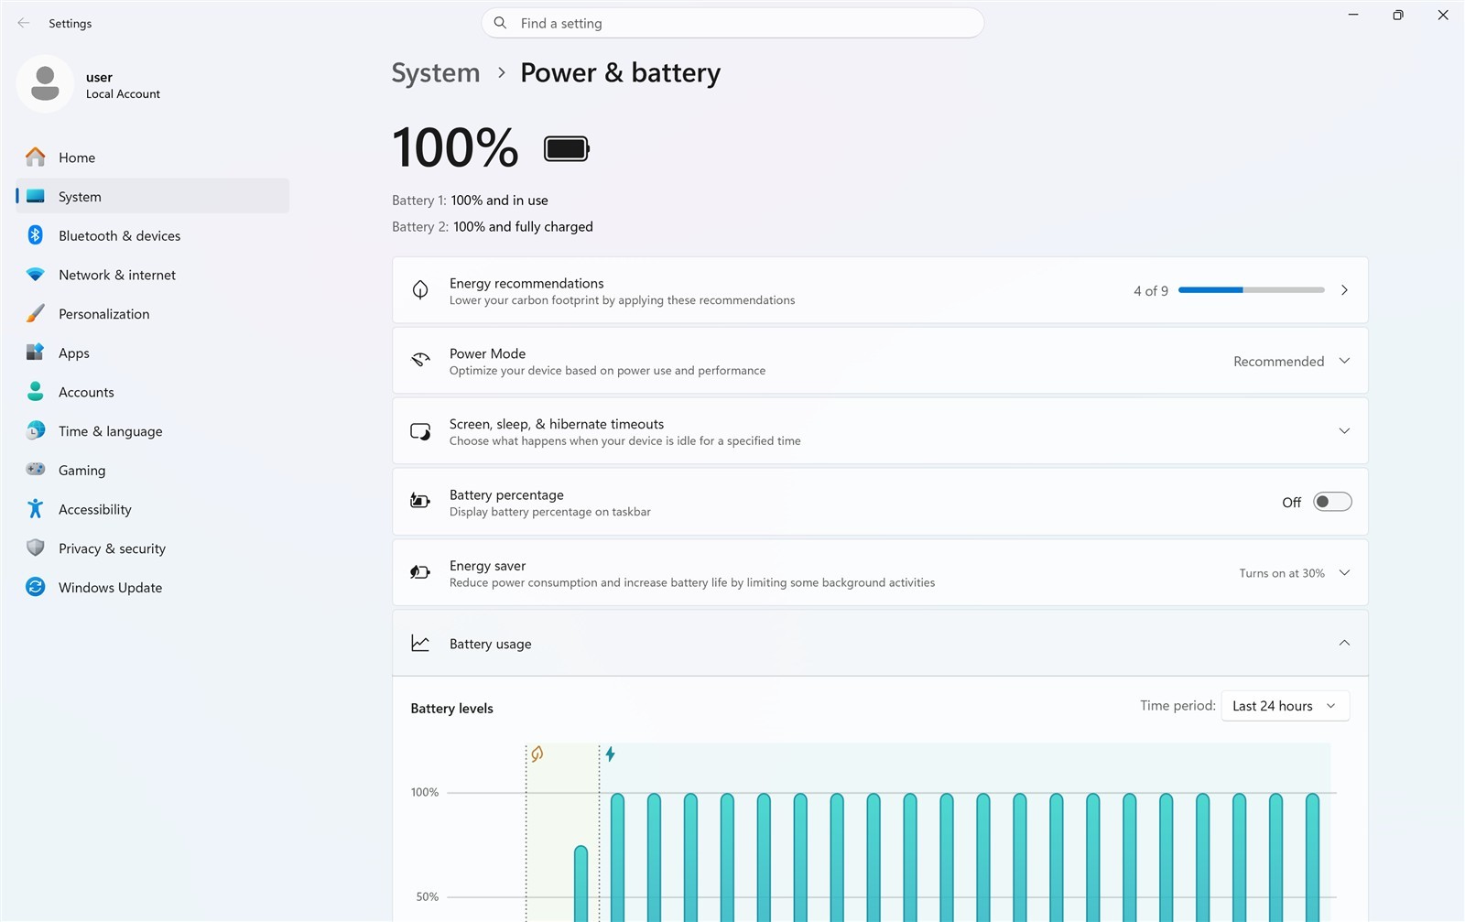Open Energy recommendations page
Viewport: 1465px width, 922px height.
coord(880,290)
